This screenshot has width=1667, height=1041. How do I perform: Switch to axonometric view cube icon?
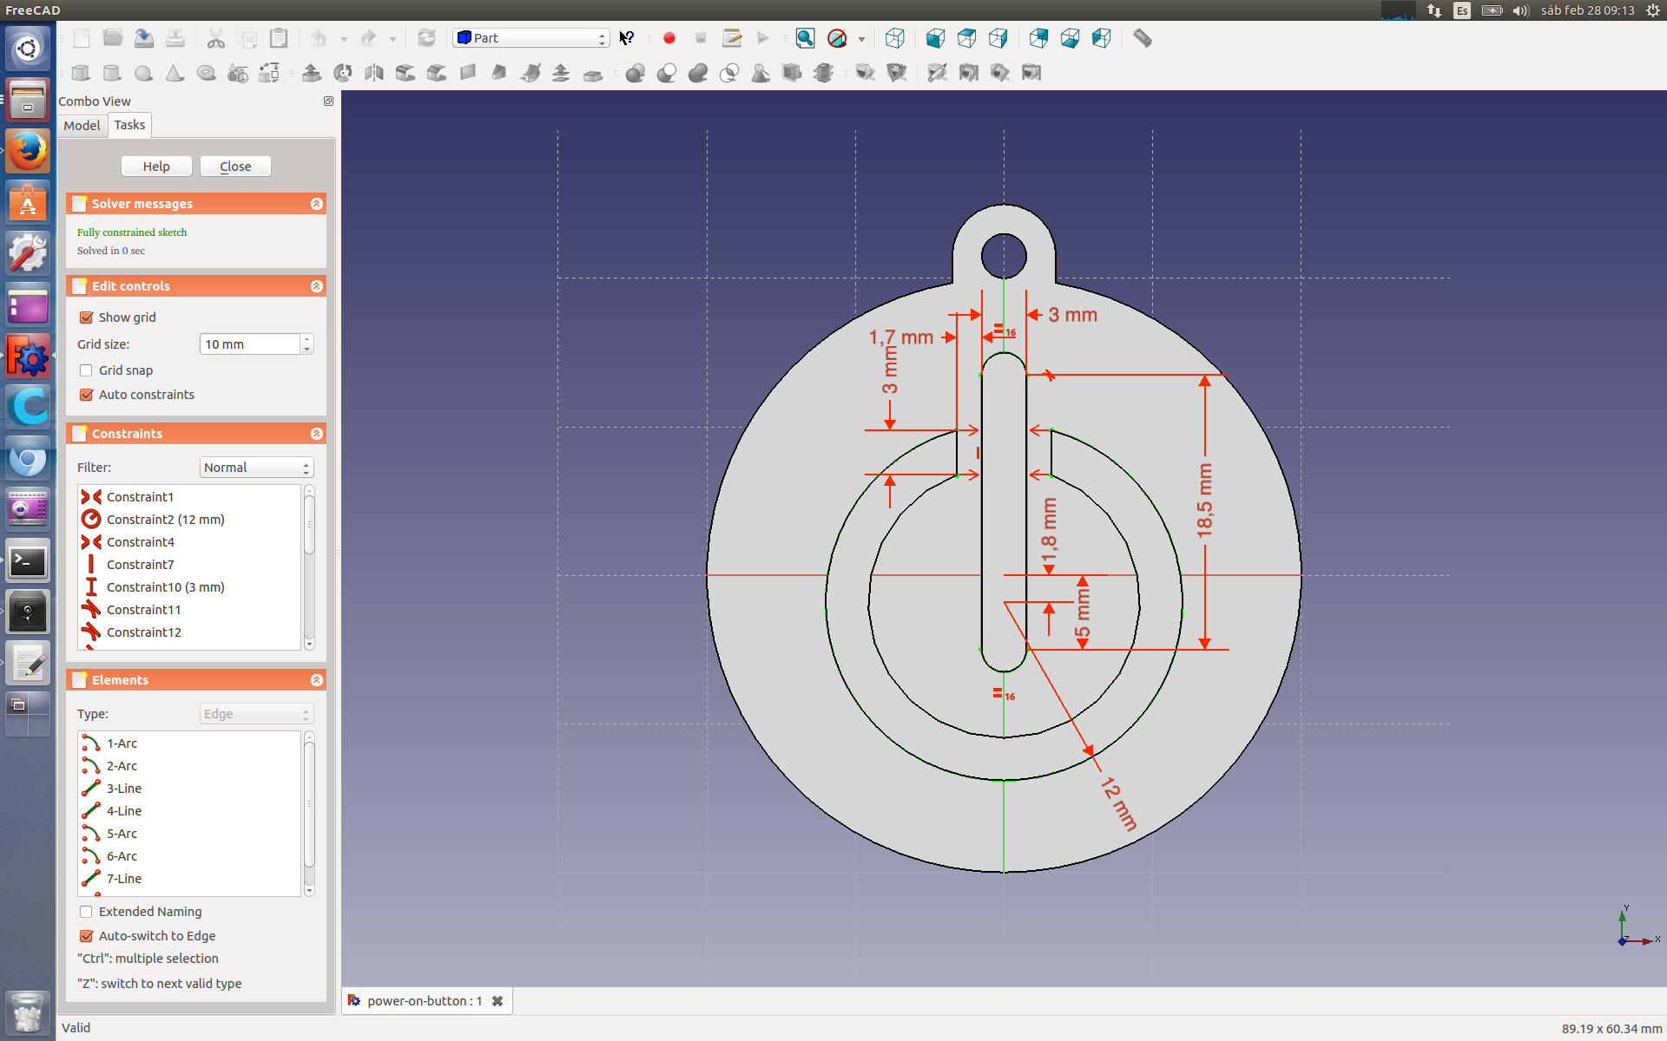coord(895,38)
